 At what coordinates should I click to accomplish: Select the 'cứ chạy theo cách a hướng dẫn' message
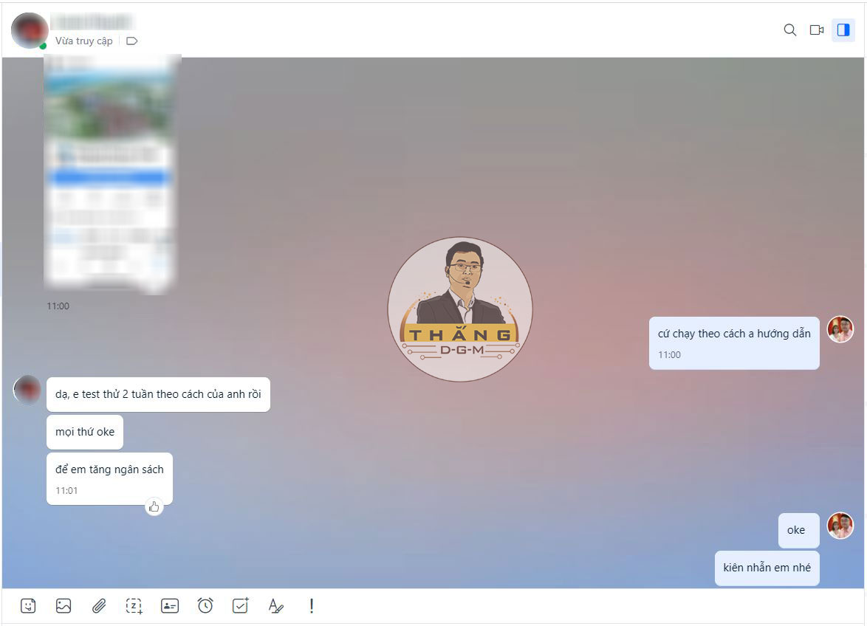(734, 343)
